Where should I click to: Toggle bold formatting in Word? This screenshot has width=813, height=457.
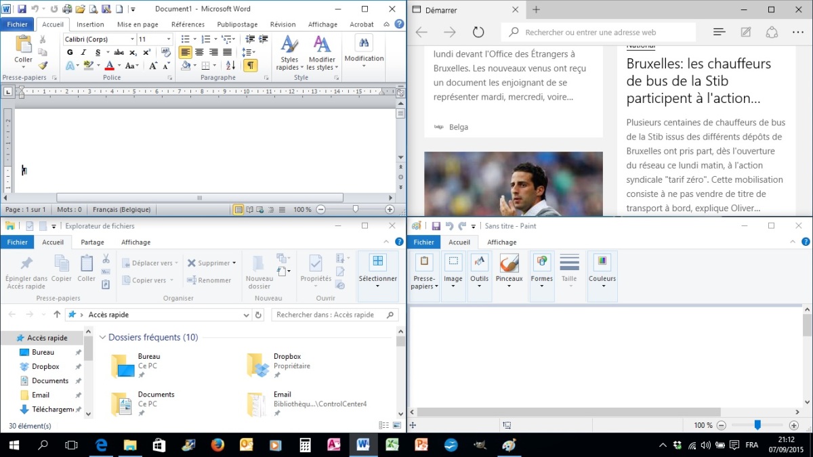(x=70, y=52)
